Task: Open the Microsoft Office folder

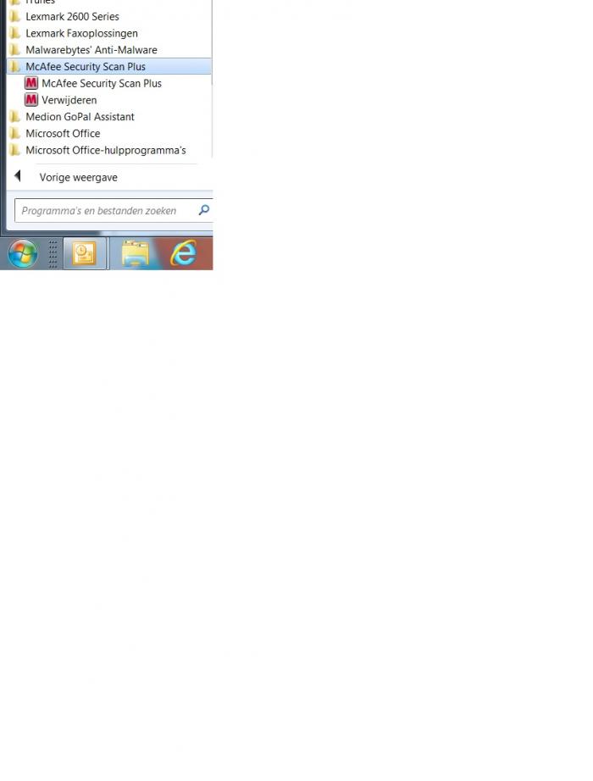Action: [108, 133]
